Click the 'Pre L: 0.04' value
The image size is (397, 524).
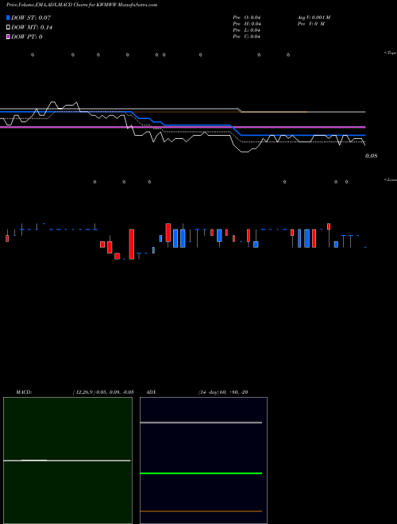(x=247, y=30)
